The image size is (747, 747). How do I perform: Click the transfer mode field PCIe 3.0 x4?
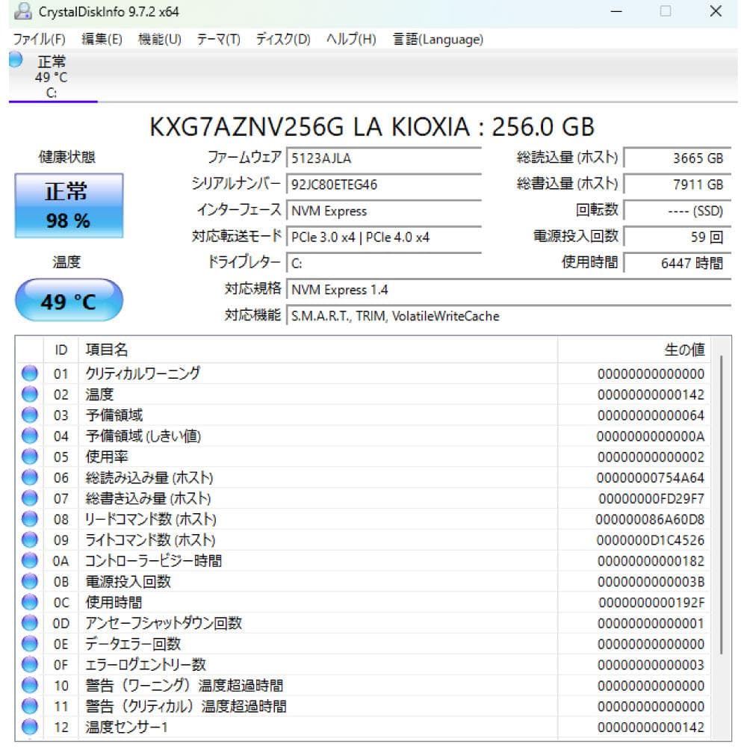point(384,237)
